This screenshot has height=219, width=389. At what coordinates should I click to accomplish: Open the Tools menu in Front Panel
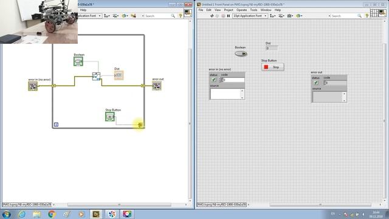click(x=253, y=10)
